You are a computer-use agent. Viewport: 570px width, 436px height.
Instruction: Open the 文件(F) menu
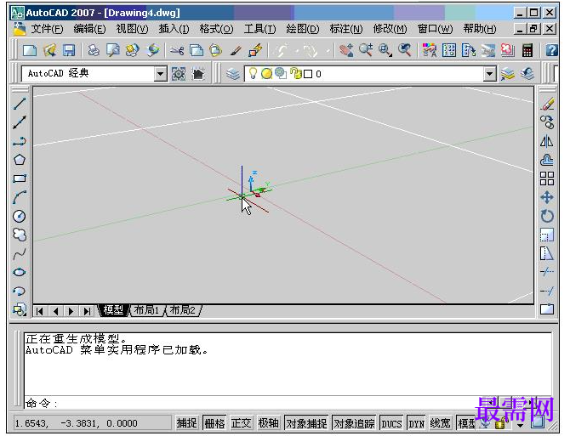click(x=48, y=29)
